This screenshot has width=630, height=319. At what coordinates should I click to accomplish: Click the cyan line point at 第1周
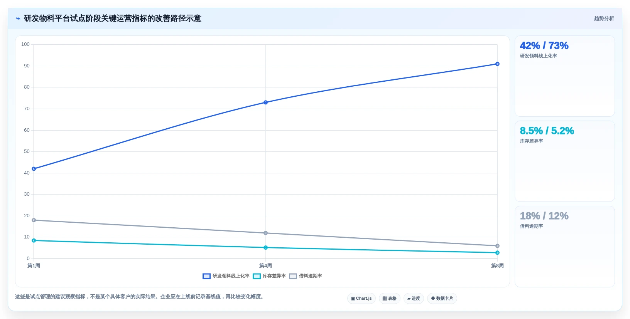34,240
